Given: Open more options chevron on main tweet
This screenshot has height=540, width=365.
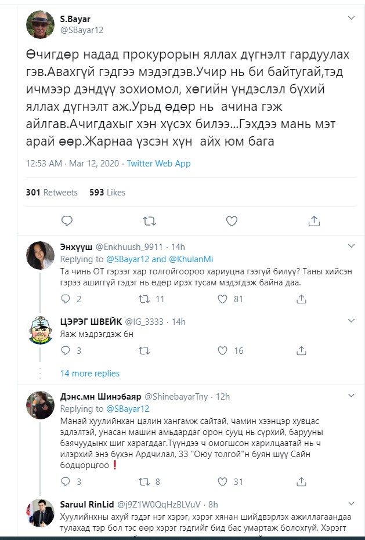Looking at the screenshot, I should pos(351,19).
